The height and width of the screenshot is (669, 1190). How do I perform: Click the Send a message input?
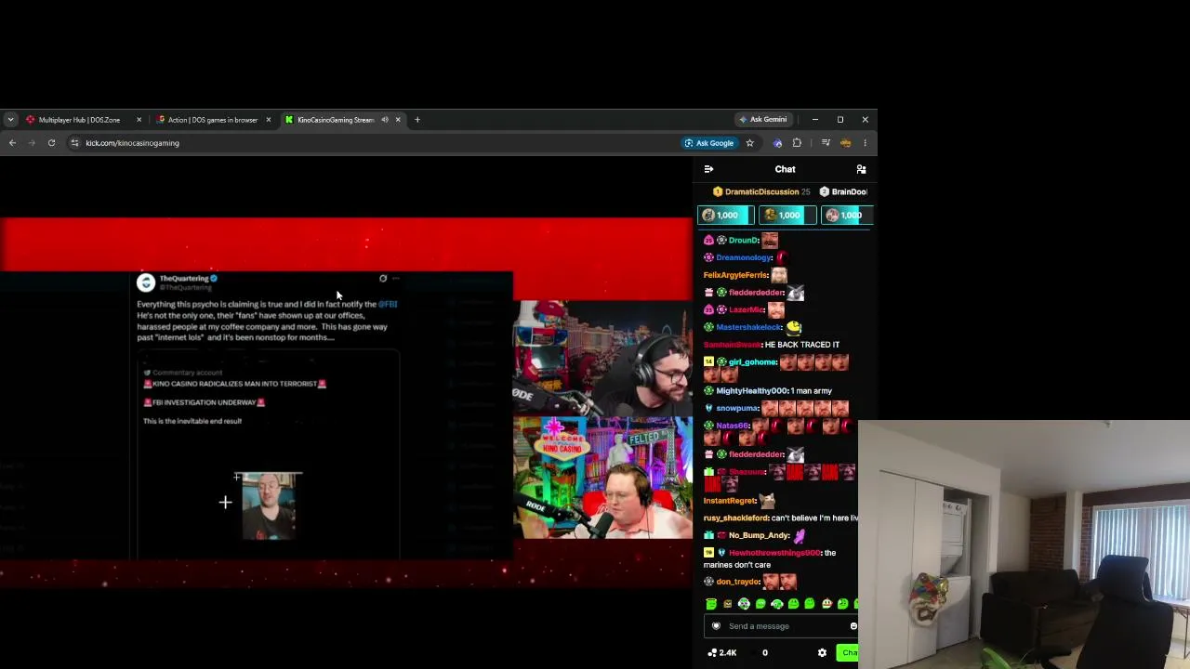pos(782,626)
